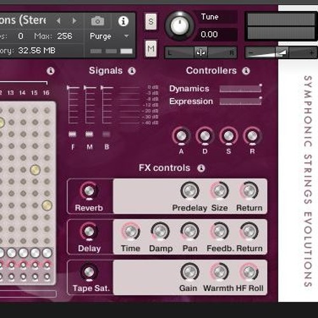Click the left-right pan slider
Viewport: 318px width, 318px height.
click(x=200, y=52)
